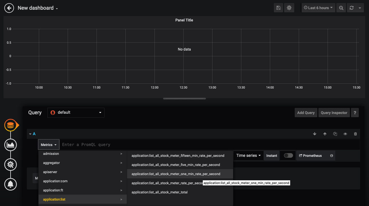Open the Last 6 hours time picker

[318, 8]
